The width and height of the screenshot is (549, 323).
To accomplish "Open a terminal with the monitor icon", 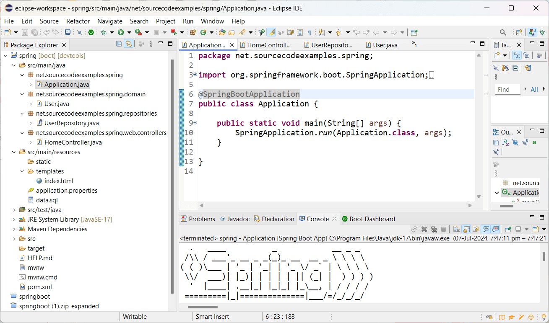I will (x=68, y=32).
